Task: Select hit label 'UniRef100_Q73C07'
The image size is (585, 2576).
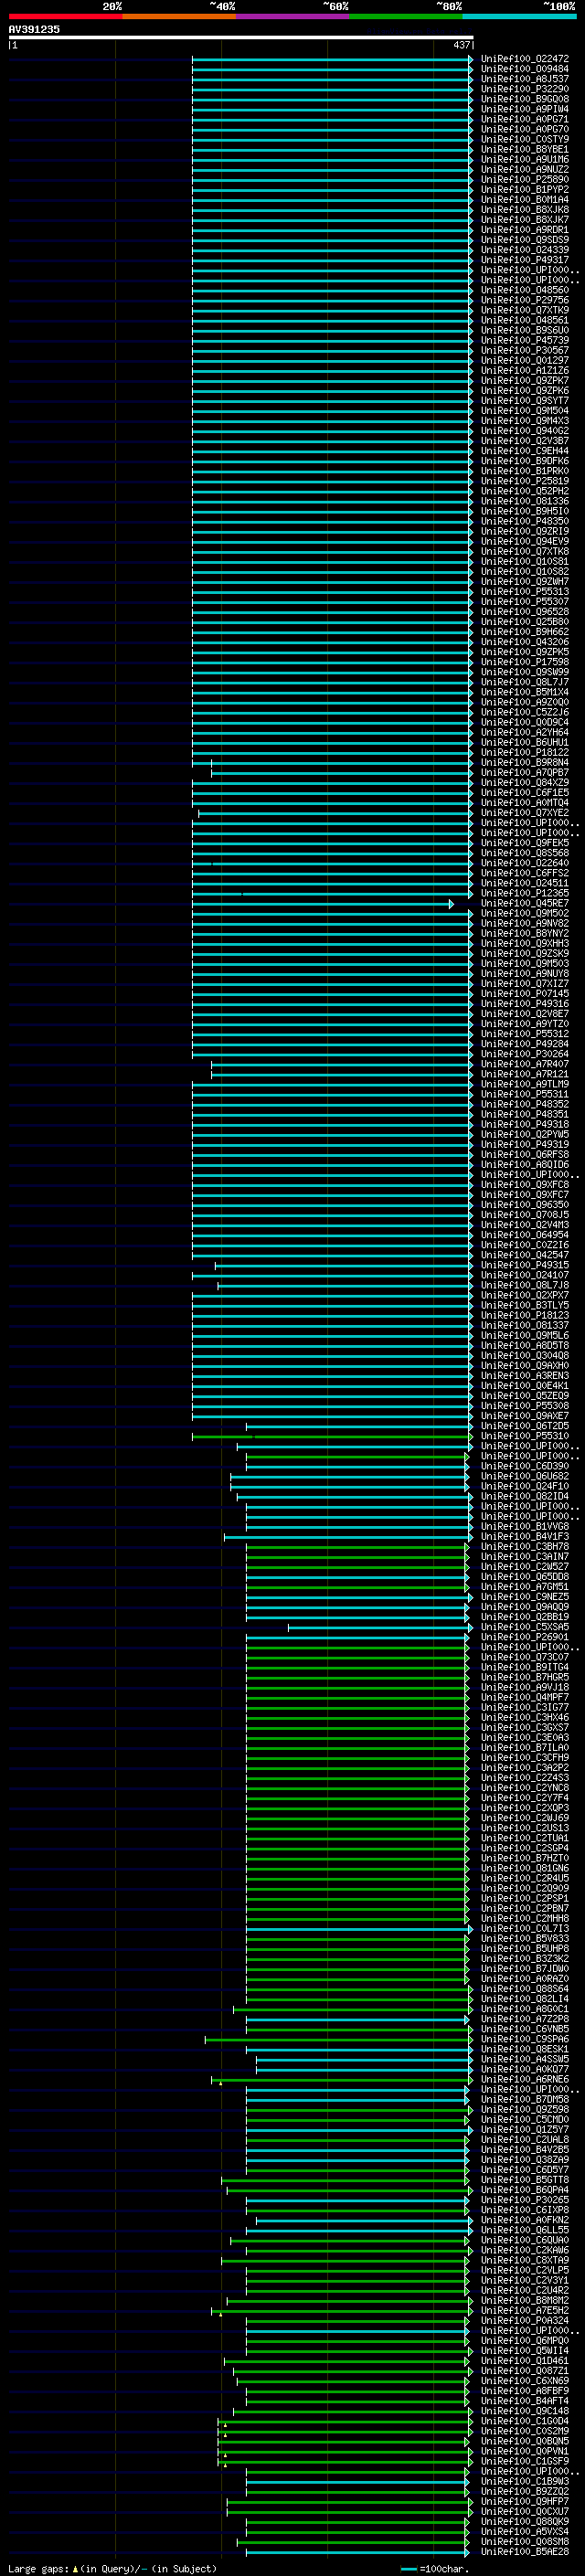Action: click(525, 1657)
